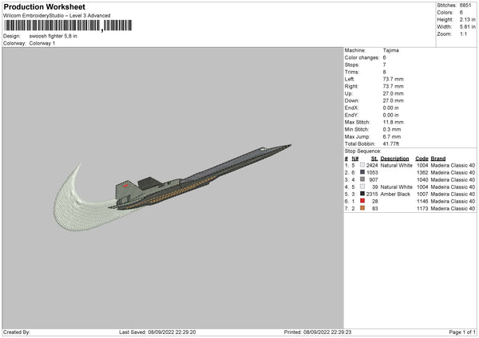
Task: Click the 'Colorway 1' value
Action: [42, 43]
